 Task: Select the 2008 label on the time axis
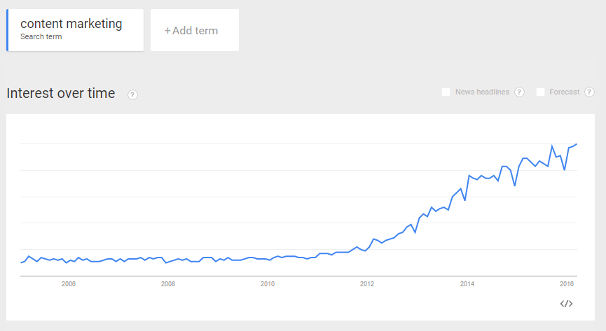click(x=167, y=283)
